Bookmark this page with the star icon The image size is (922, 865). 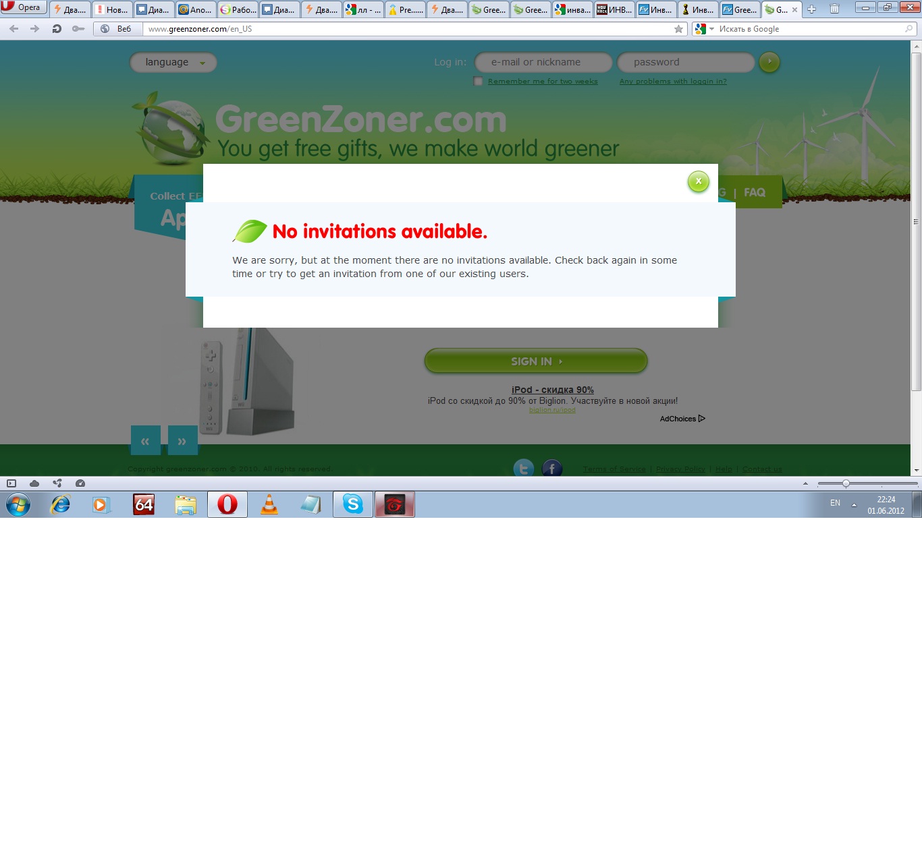[x=678, y=29]
